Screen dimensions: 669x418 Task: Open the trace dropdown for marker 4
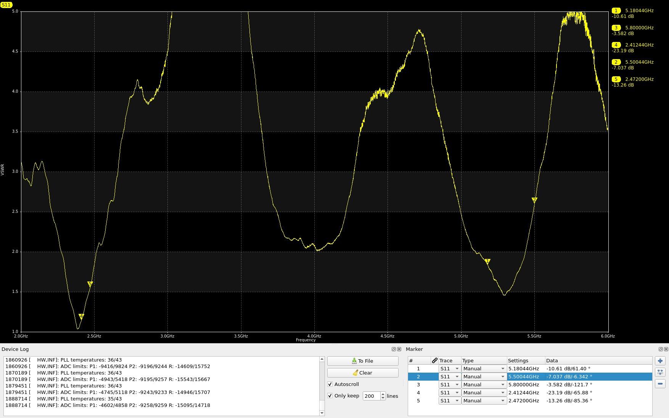coord(450,393)
